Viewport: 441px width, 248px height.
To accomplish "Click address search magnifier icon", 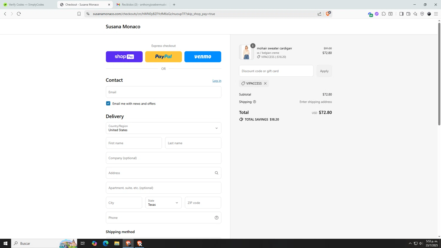I will click(x=216, y=173).
